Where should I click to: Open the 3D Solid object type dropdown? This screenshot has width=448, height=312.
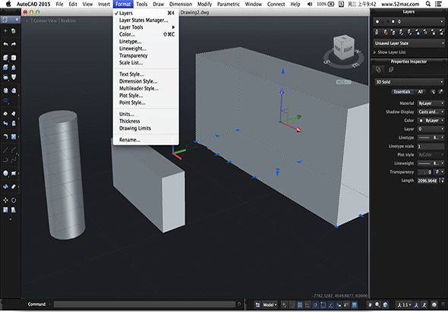(x=409, y=82)
